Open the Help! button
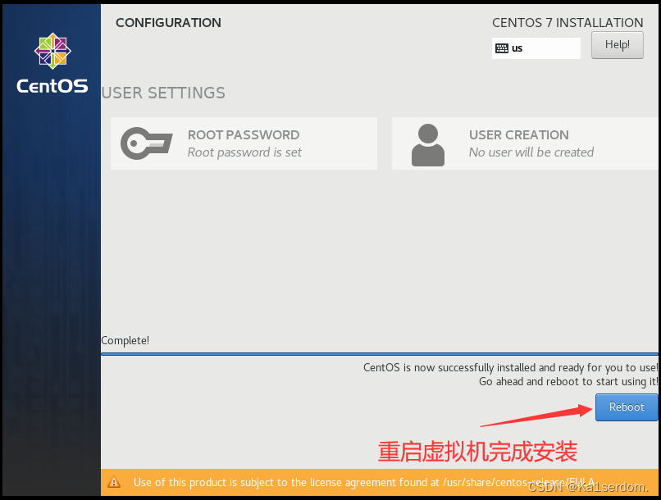 [618, 45]
